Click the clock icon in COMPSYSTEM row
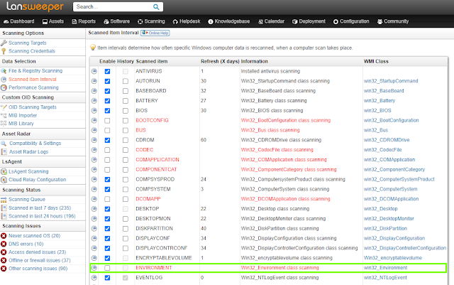 (x=94, y=189)
